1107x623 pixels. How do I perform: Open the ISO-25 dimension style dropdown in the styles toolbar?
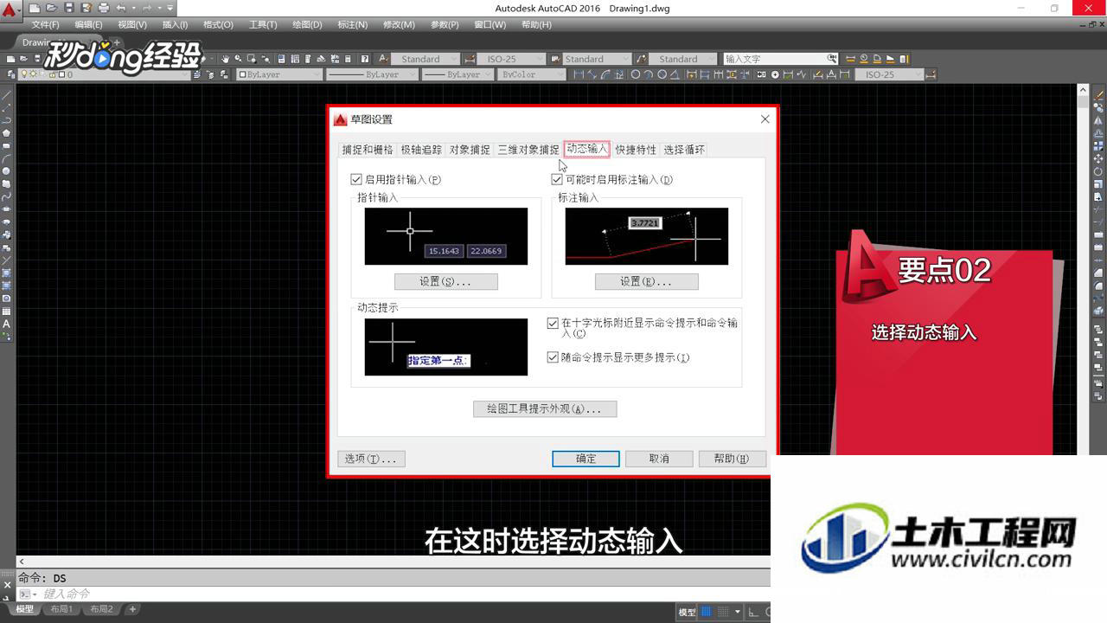pyautogui.click(x=511, y=59)
